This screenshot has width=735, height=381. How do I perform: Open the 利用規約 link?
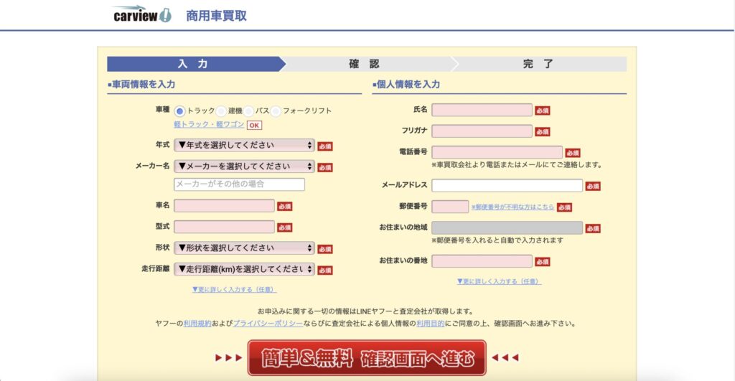click(x=197, y=324)
